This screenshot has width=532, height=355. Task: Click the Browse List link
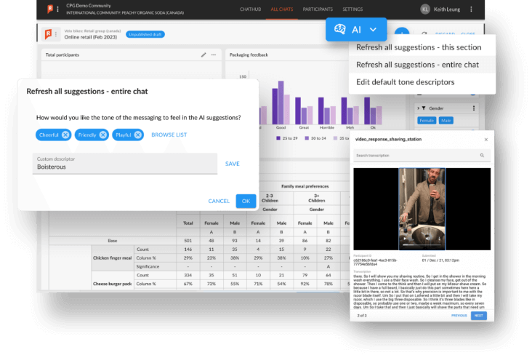tap(169, 135)
